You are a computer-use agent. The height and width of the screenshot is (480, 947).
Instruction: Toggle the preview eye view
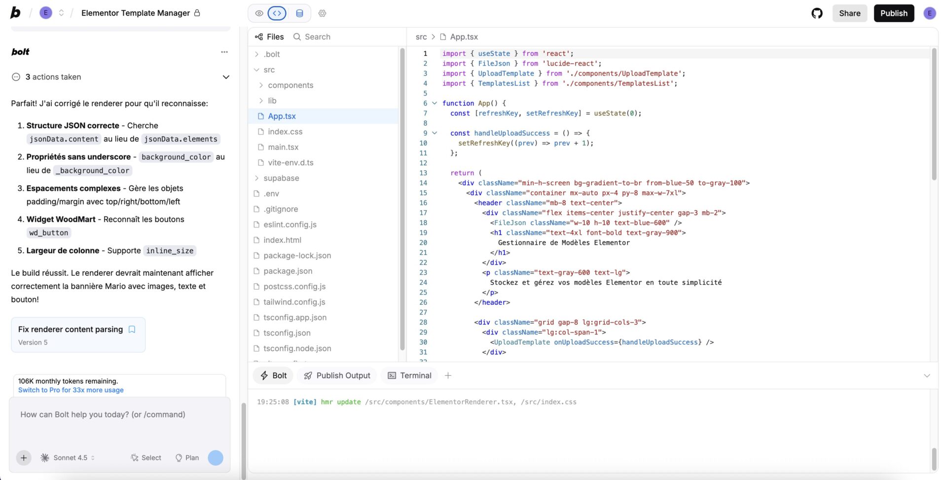259,13
